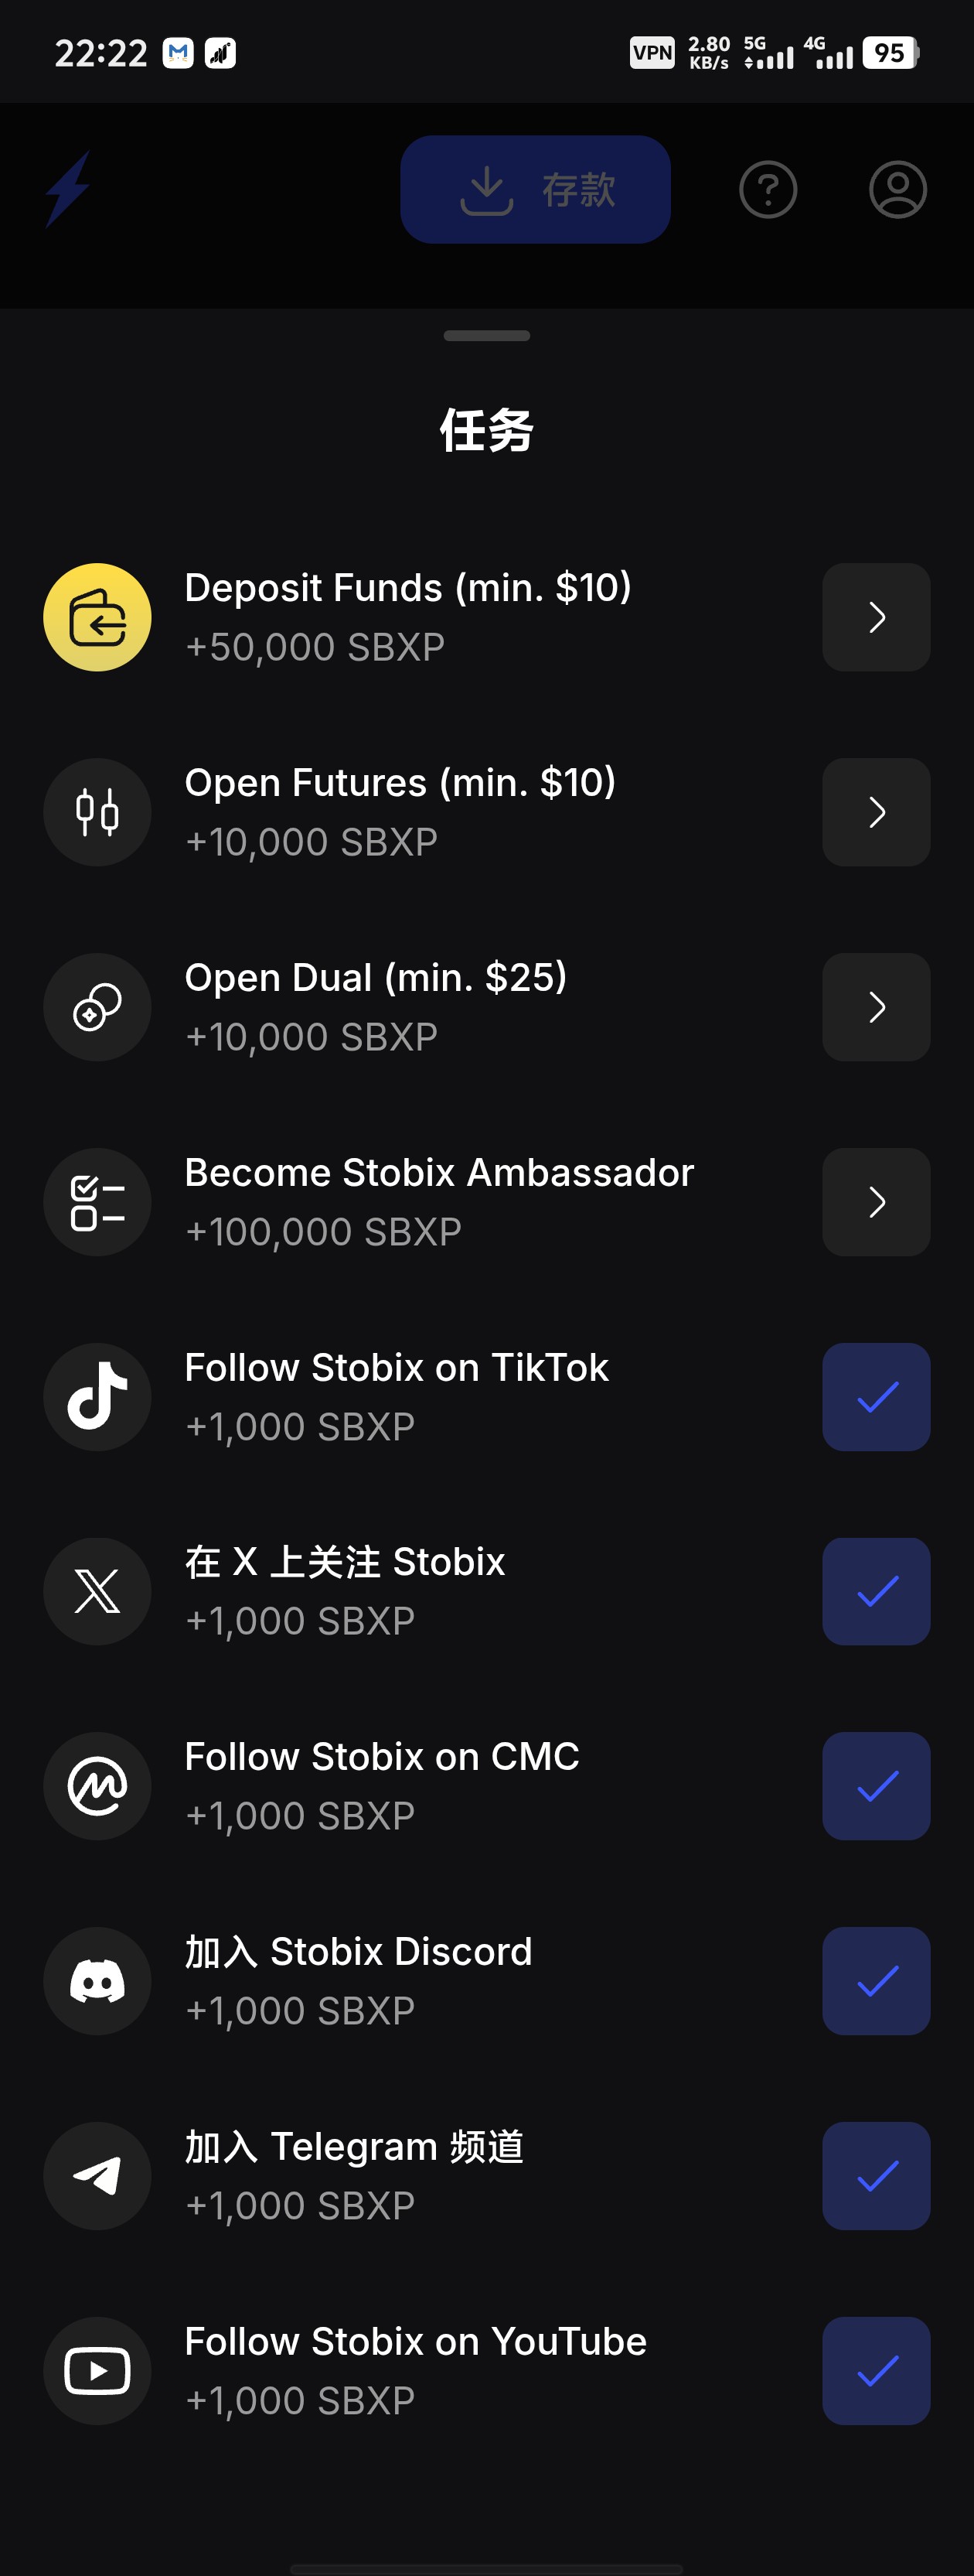This screenshot has width=974, height=2576.
Task: Tap the TikTok logo icon
Action: (97, 1397)
